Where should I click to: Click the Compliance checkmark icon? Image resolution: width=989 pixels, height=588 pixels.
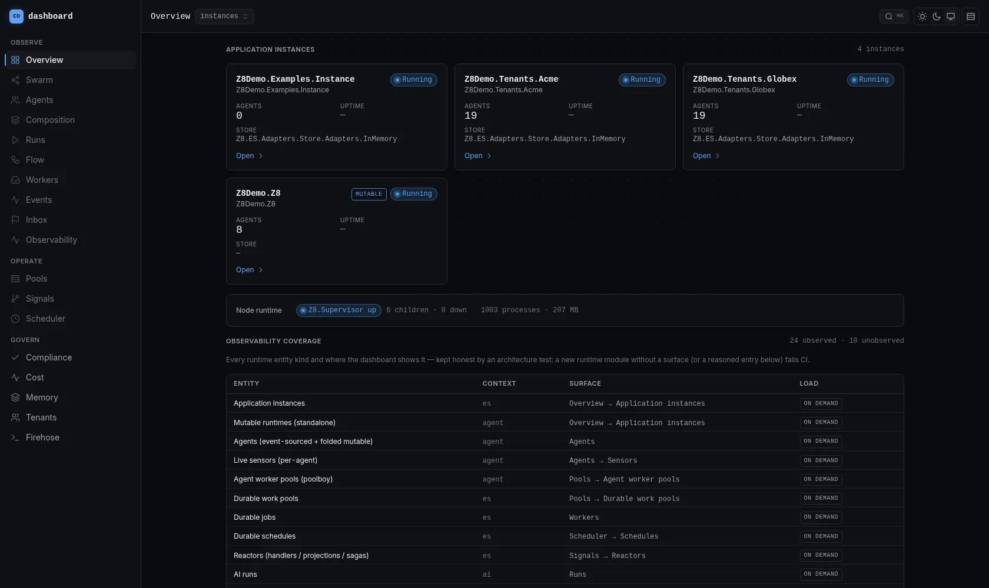(15, 358)
